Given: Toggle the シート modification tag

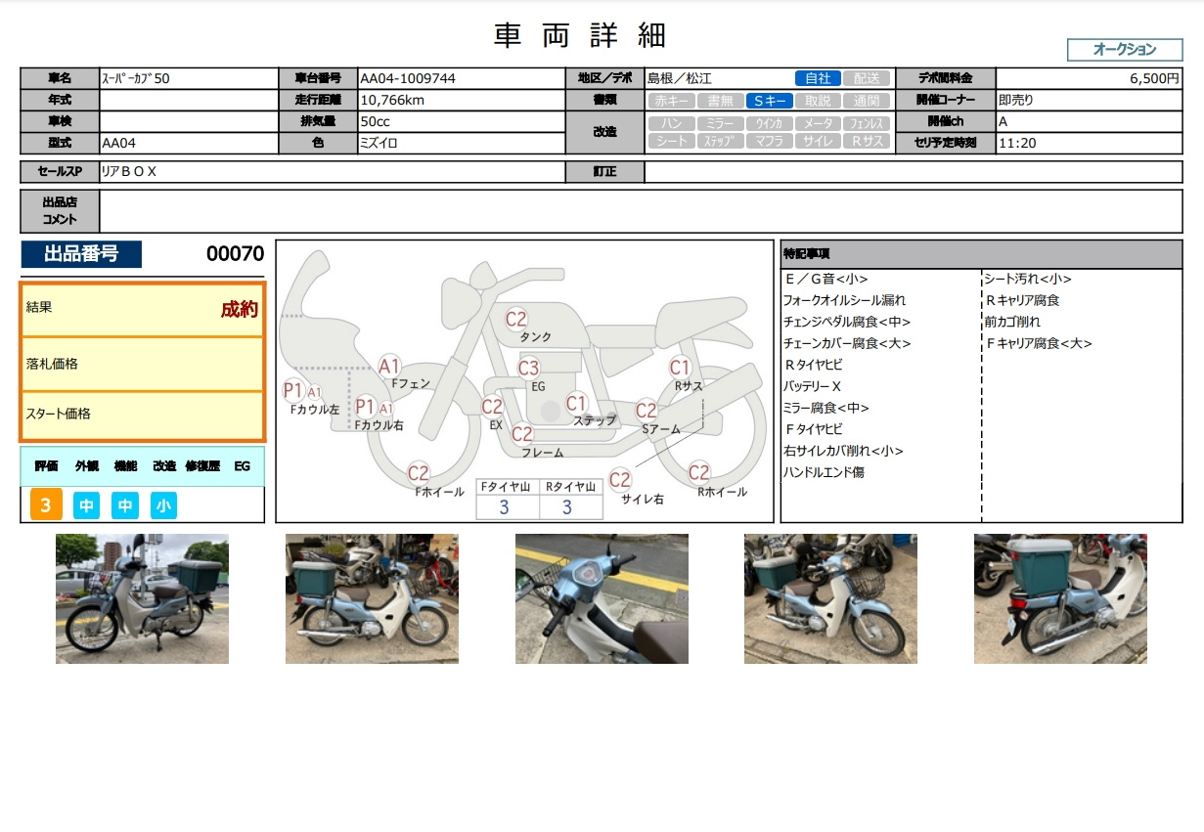Looking at the screenshot, I should click(671, 141).
